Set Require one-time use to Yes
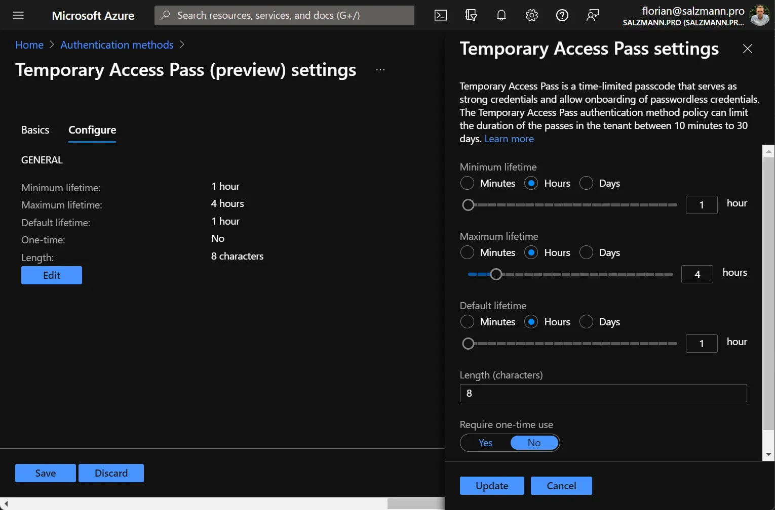Screen dimensions: 775x510 click(x=485, y=443)
